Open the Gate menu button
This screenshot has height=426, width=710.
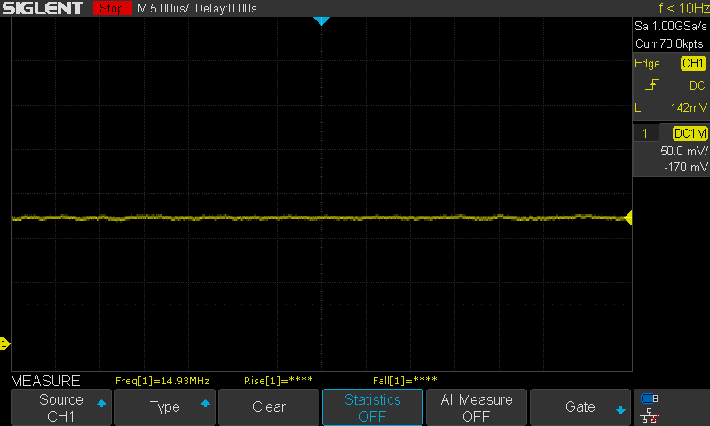[x=580, y=407]
